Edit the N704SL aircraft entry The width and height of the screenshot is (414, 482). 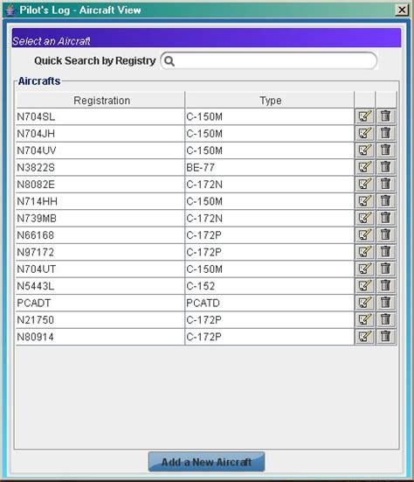point(364,116)
